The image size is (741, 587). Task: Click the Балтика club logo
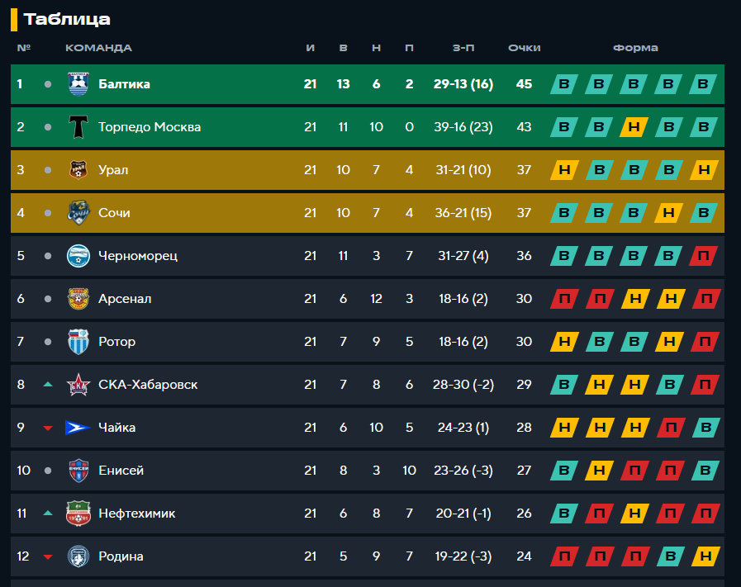click(78, 84)
